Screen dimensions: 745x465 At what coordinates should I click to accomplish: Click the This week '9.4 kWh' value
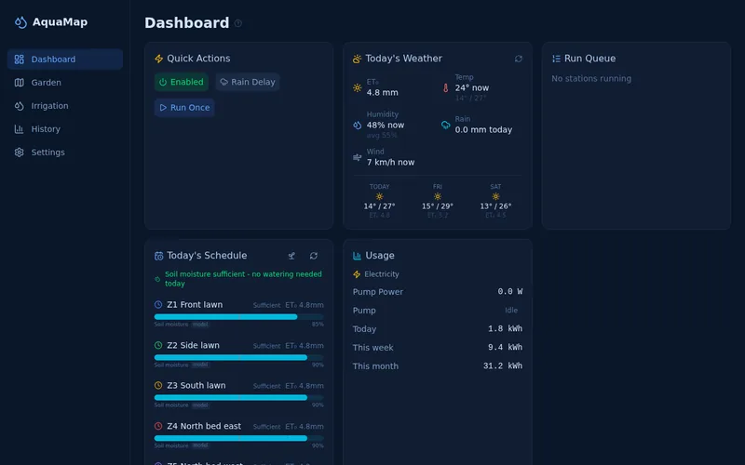pyautogui.click(x=505, y=347)
